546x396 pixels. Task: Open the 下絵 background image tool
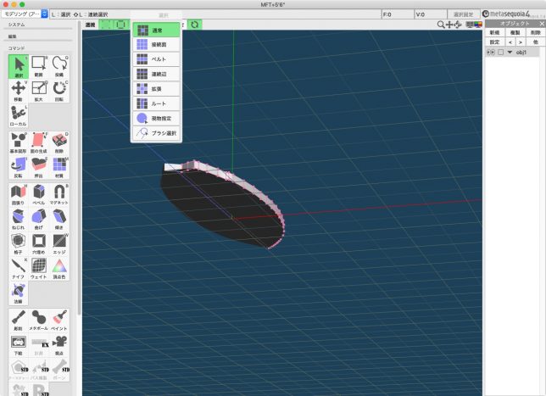[19, 345]
